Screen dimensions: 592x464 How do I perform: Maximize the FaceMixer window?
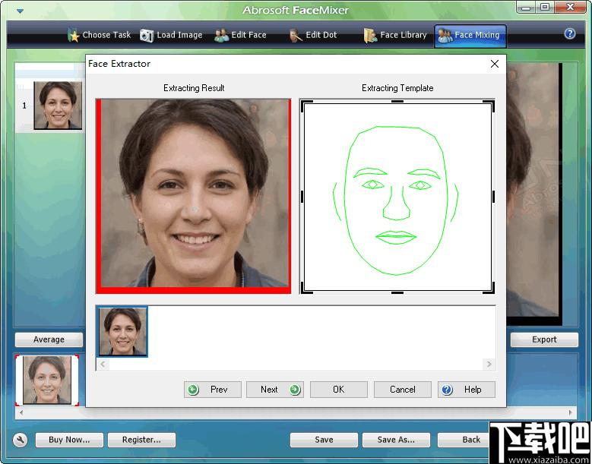click(545, 7)
